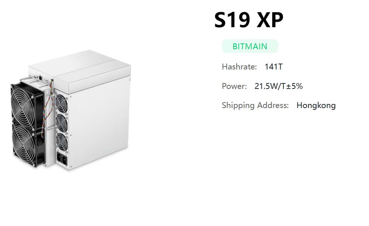The image size is (369, 226).
Task: Open the S19 XP miner product image
Action: point(70,110)
